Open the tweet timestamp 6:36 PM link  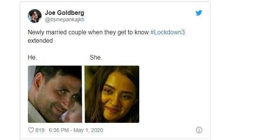coord(59,130)
